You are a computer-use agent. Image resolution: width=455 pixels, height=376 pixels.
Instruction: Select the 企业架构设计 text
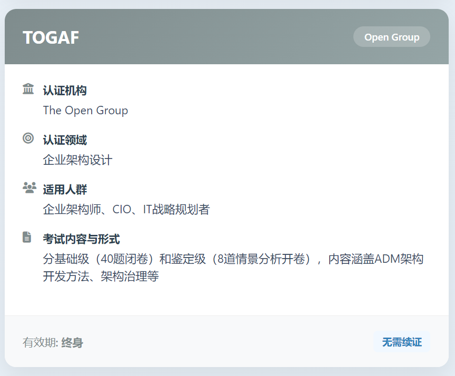pos(77,160)
